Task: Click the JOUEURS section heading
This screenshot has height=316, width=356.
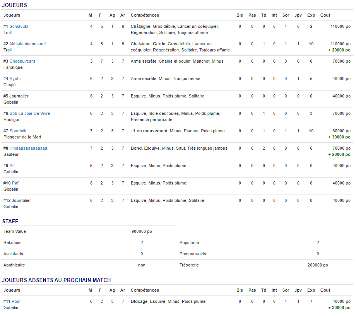Action: tap(15, 5)
